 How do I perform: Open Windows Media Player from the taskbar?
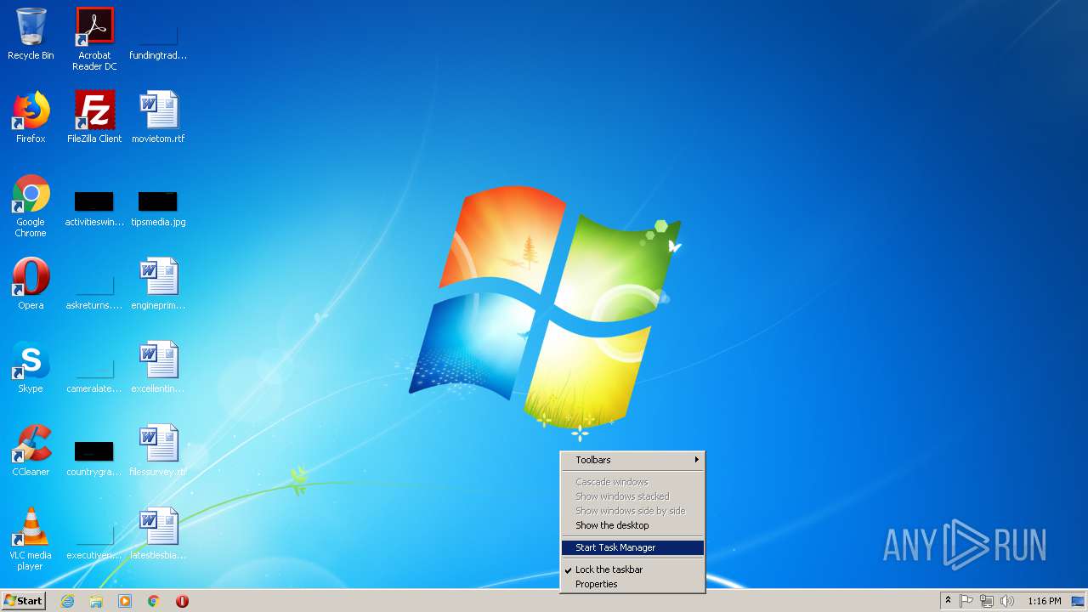coord(125,601)
